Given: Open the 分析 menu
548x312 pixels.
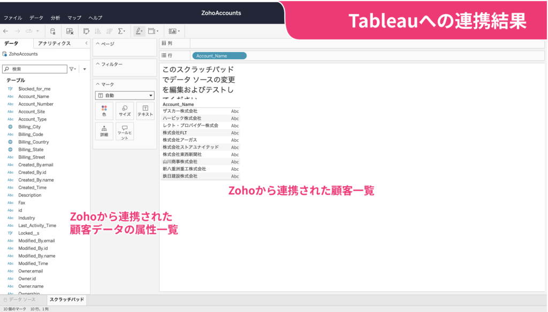Looking at the screenshot, I should click(x=55, y=18).
